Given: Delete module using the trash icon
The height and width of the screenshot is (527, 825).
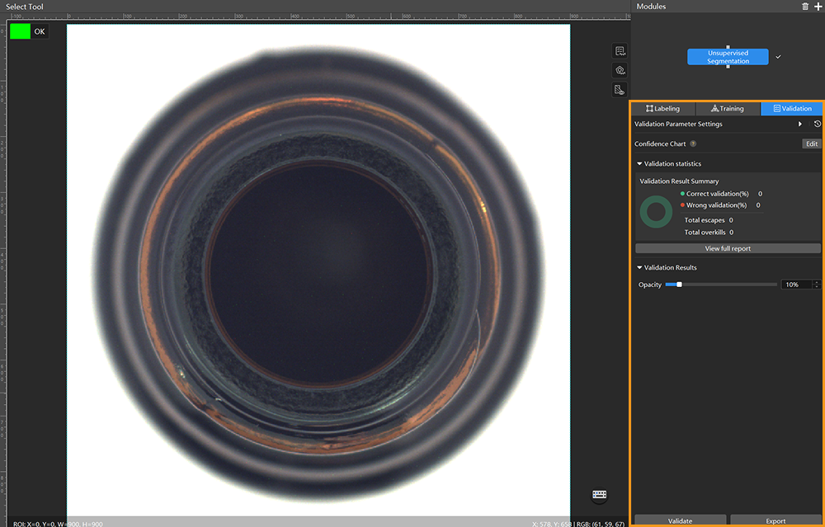Looking at the screenshot, I should pos(805,7).
